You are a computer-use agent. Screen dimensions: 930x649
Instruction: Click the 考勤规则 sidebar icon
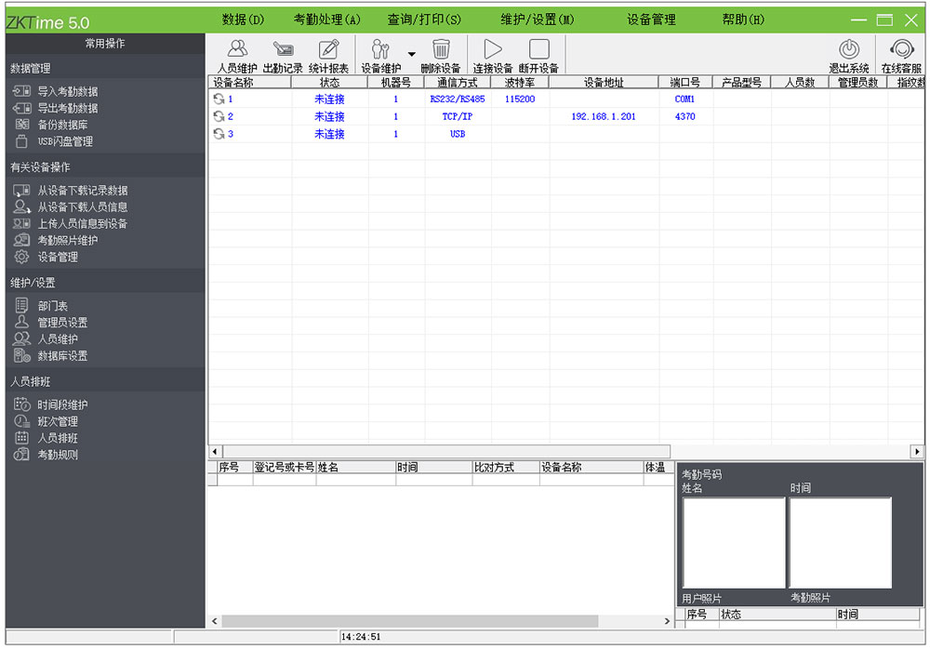point(22,455)
